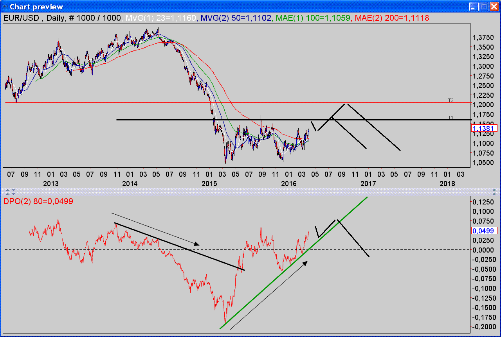This screenshot has height=337, width=501.
Task: Click the down arrow on the upper splitter bar
Action: pyautogui.click(x=13, y=190)
